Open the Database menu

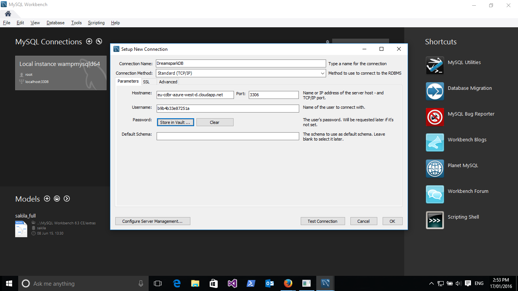point(55,23)
